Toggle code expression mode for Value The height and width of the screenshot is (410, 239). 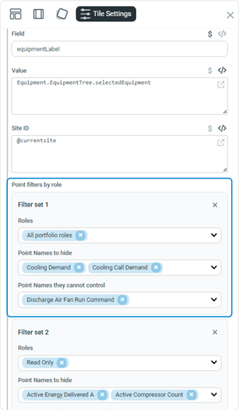click(x=222, y=71)
